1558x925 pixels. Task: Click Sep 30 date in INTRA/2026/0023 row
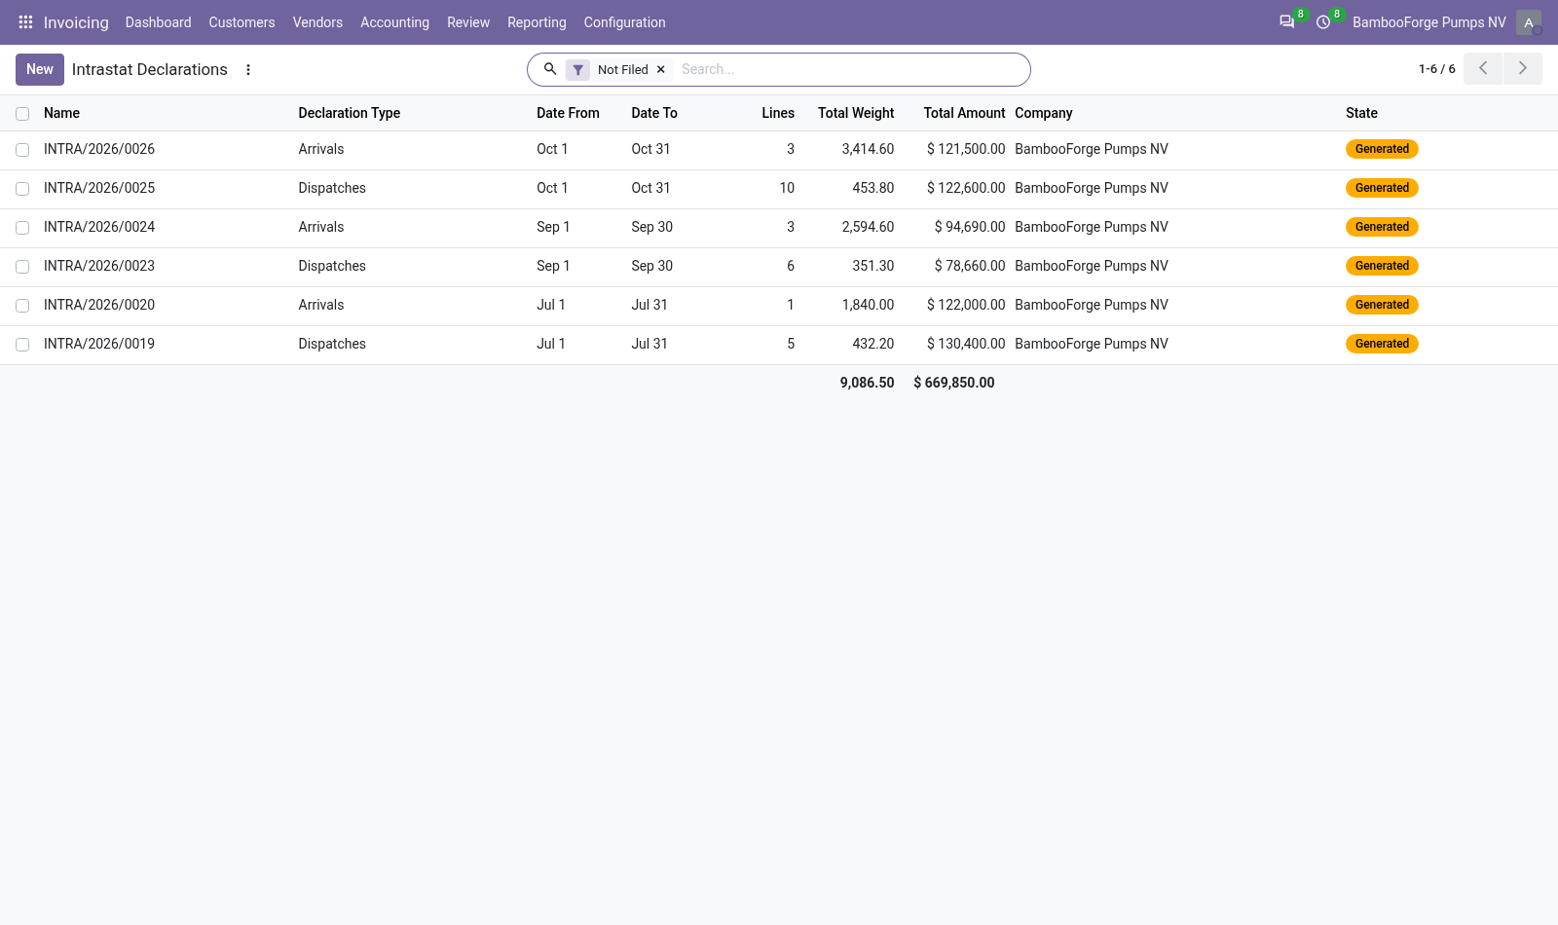point(652,266)
